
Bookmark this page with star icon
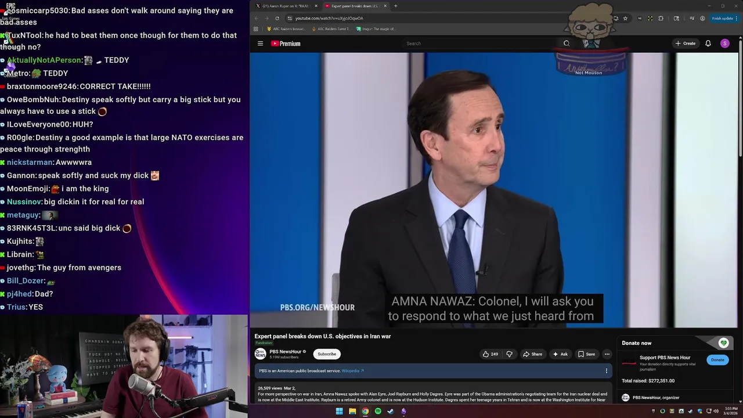click(x=625, y=18)
